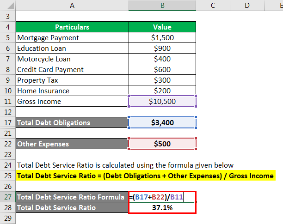Select row 26 header
Screen dimensions: 283x224
coord(8,186)
